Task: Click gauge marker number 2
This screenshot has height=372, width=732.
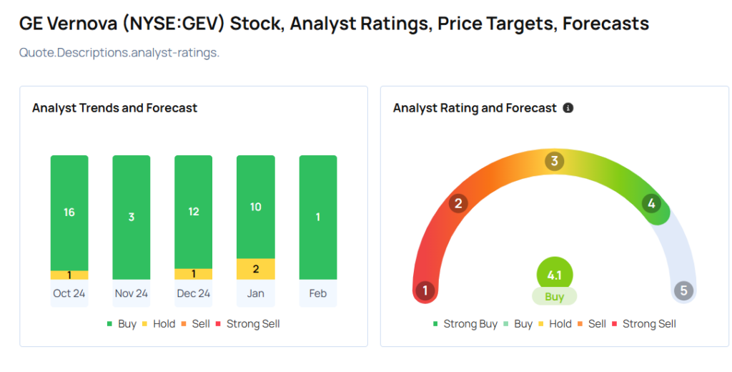Action: 458,203
